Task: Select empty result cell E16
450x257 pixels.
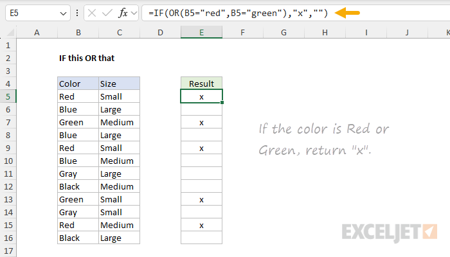Action: (201, 238)
